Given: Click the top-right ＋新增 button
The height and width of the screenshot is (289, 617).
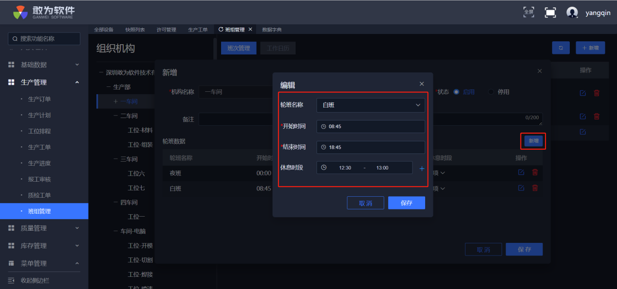Looking at the screenshot, I should click(590, 48).
